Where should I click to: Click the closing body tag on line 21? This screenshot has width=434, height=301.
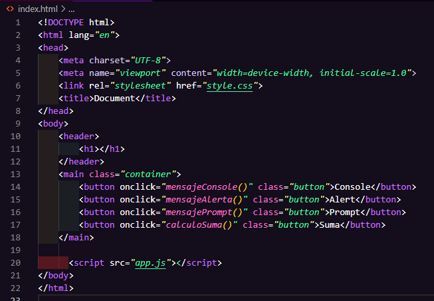click(56, 276)
